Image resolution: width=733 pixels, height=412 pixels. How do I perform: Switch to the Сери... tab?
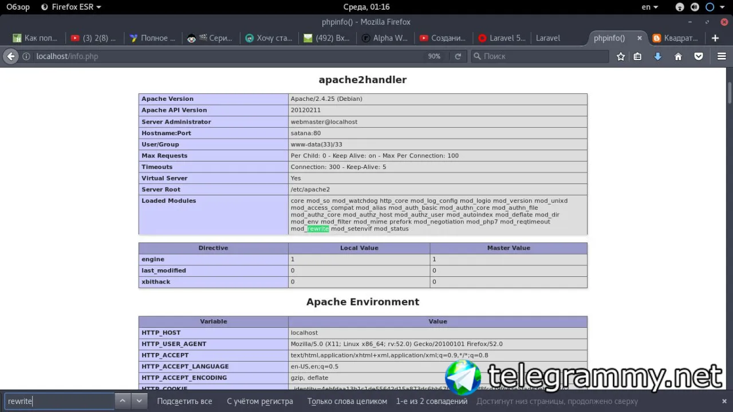[210, 38]
